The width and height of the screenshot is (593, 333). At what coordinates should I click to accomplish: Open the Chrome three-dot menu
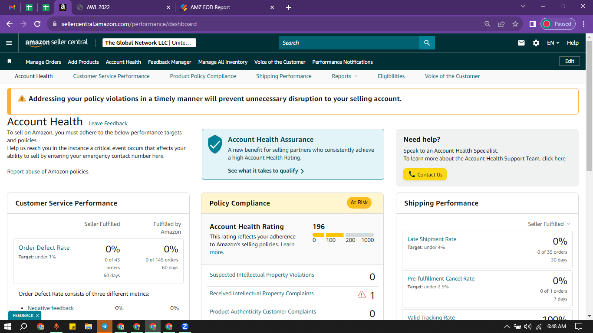tap(583, 24)
